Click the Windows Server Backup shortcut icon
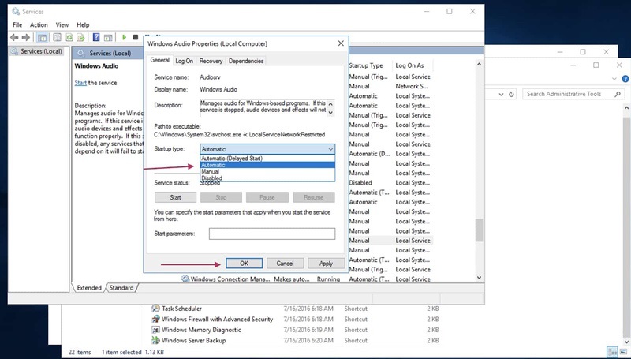The height and width of the screenshot is (359, 631). (x=155, y=340)
